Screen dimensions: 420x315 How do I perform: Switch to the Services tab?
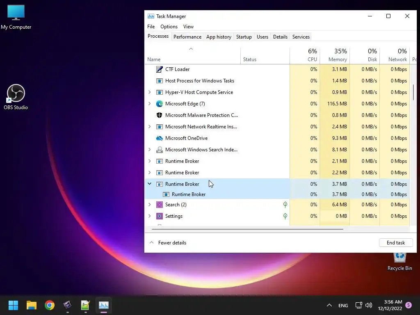[x=301, y=37]
